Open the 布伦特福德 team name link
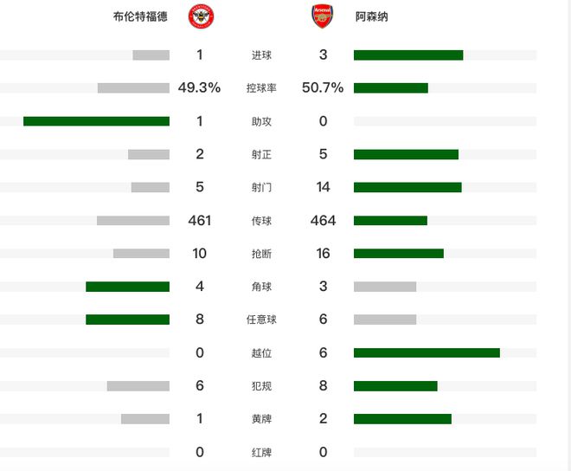Viewport: 571px width, 471px height. [x=141, y=17]
